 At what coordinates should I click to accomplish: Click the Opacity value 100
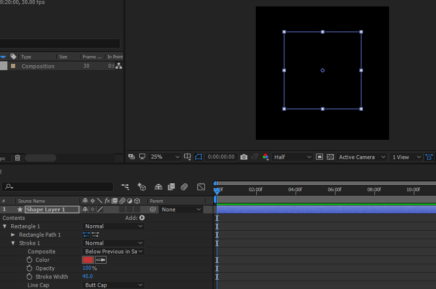(87, 268)
